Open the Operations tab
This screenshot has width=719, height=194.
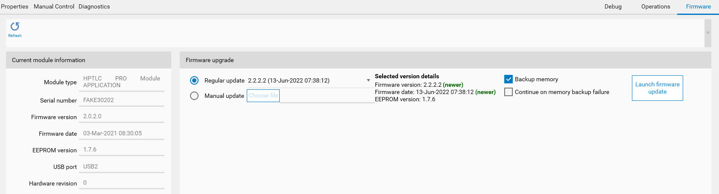(x=655, y=6)
